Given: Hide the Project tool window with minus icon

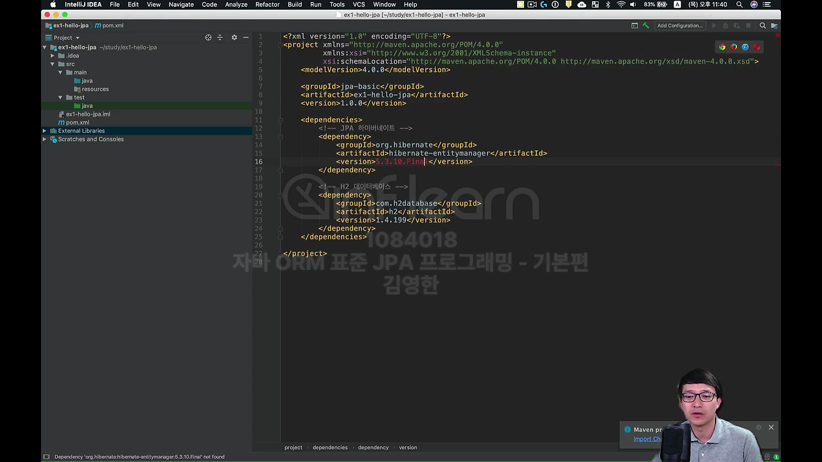Looking at the screenshot, I should (x=246, y=37).
